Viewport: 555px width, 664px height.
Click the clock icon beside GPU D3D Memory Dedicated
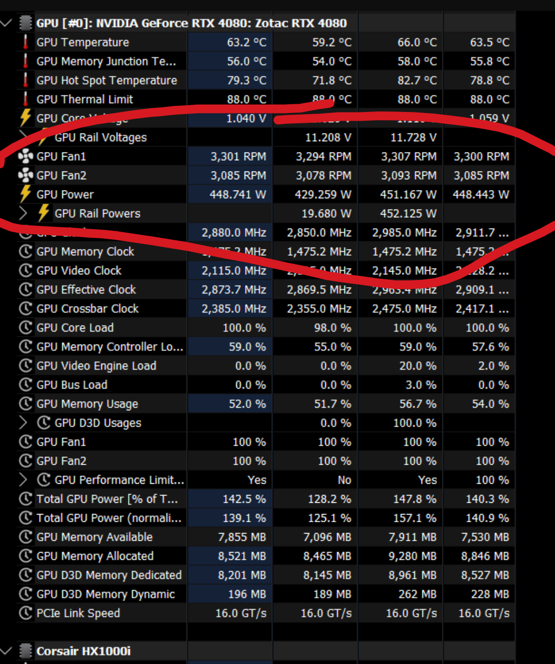click(25, 575)
